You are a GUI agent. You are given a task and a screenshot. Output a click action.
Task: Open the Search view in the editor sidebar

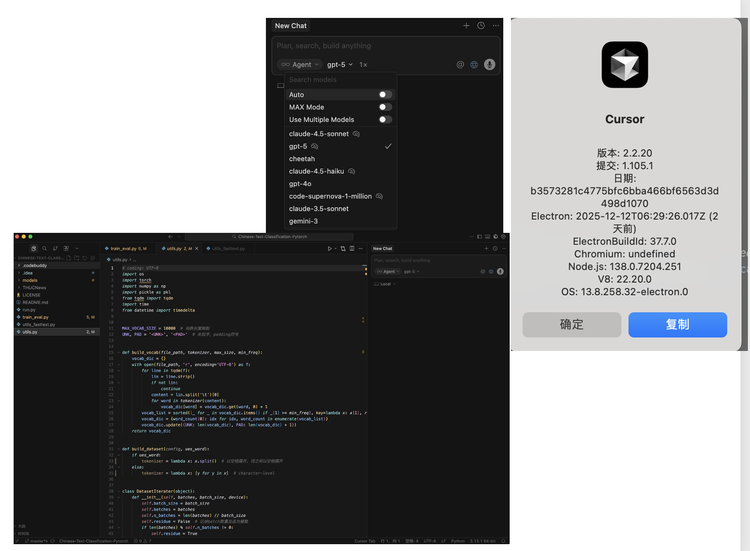click(x=44, y=248)
